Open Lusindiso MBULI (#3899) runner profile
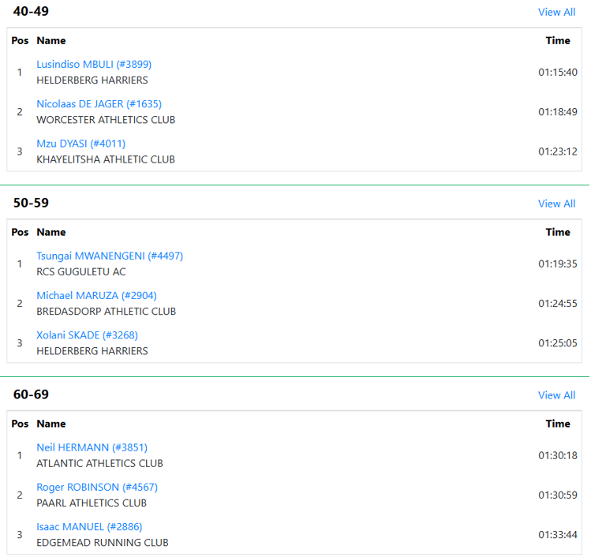591x557 pixels. (94, 65)
